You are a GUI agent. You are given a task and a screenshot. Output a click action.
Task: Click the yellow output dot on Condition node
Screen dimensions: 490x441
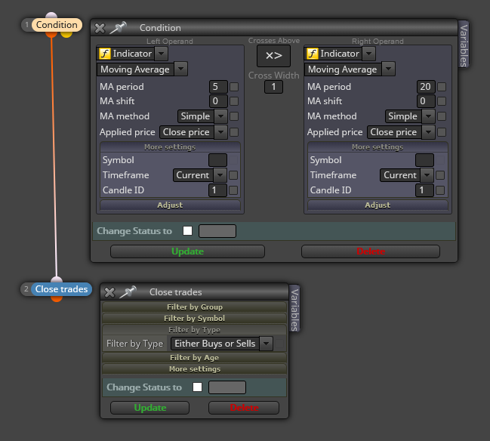tap(66, 35)
